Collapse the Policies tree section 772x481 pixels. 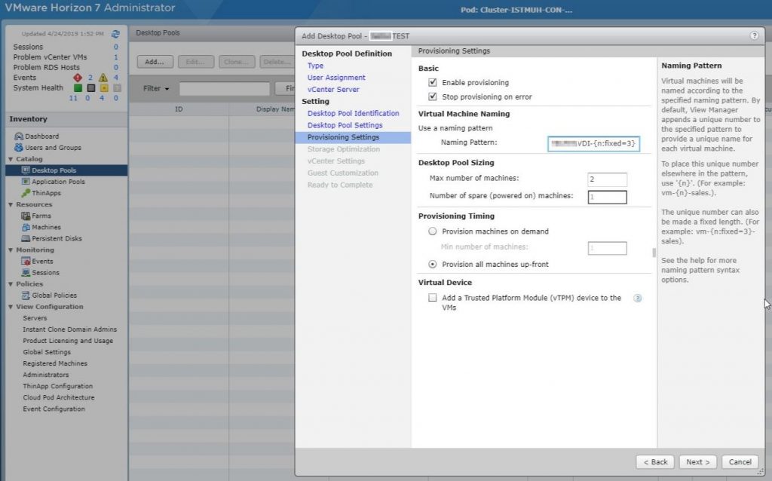(x=11, y=284)
